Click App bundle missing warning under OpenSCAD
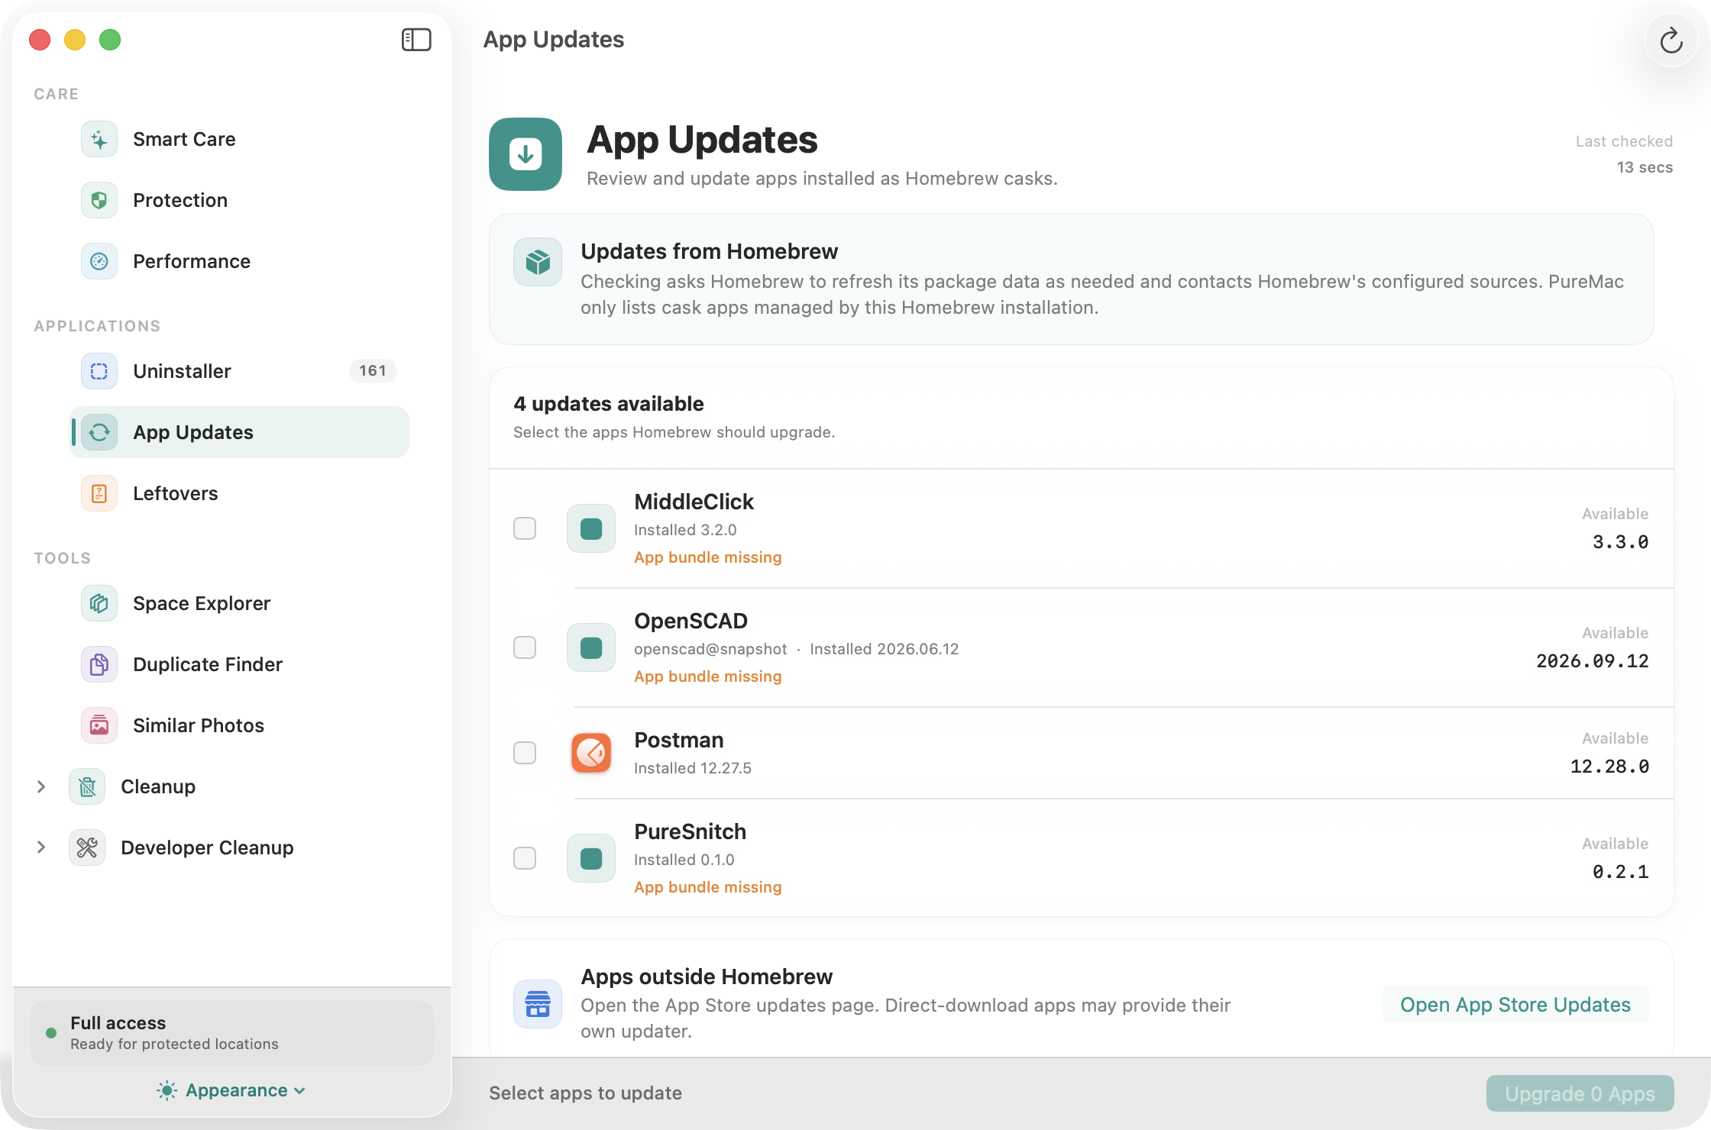 (708, 677)
